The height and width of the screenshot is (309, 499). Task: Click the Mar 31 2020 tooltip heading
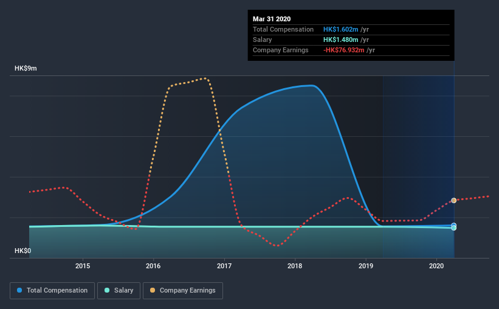click(x=272, y=19)
